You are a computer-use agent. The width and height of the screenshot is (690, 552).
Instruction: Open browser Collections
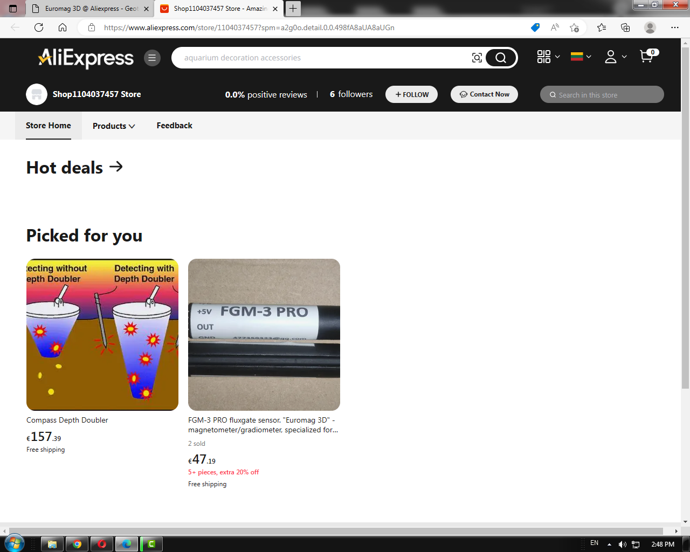coord(625,27)
